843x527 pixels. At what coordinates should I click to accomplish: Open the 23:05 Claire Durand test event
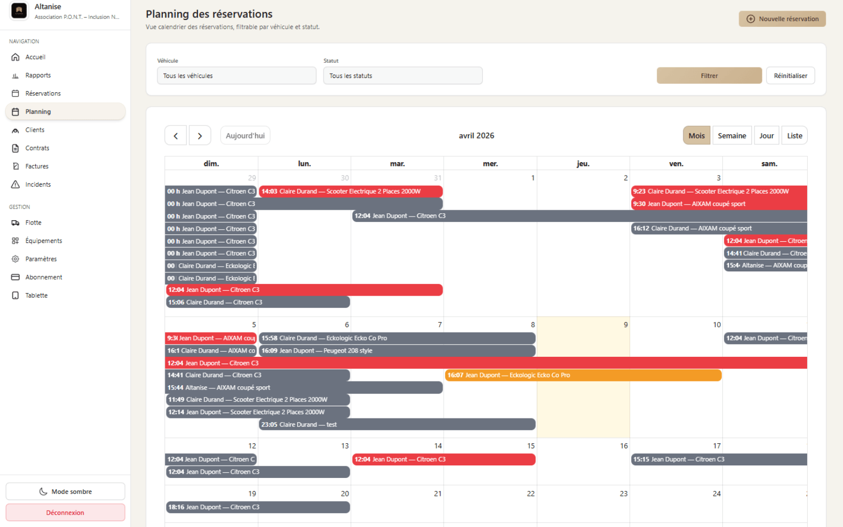[x=397, y=425]
